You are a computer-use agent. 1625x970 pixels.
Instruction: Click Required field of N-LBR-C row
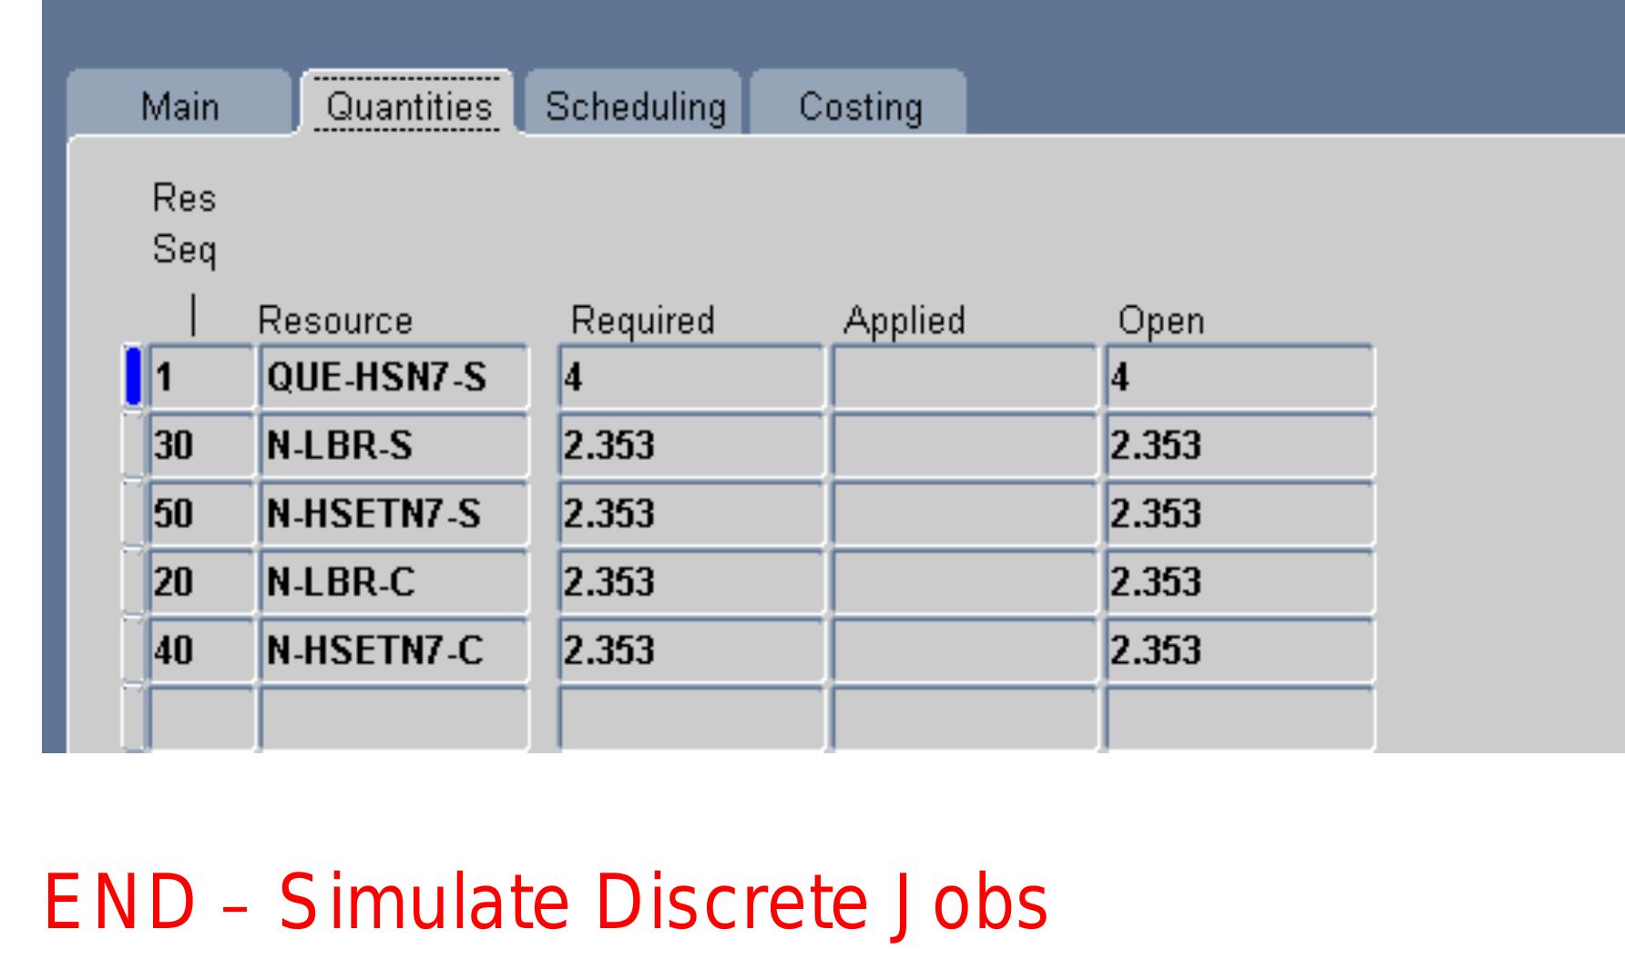click(690, 582)
